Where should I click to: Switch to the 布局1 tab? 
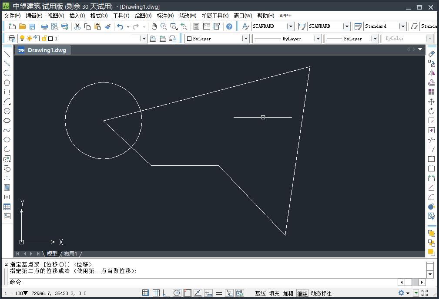[70, 253]
